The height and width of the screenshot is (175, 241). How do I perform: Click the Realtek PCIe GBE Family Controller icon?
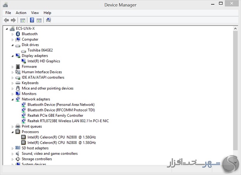coord(23,115)
